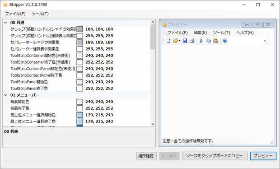This screenshot has width=280, height=169.
Task: Open the ツール(T) menu in main window
Action: (x=40, y=14)
